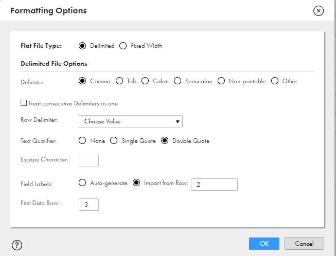Open the help question mark icon
Viewport: 336px width, 256px height.
point(17,245)
